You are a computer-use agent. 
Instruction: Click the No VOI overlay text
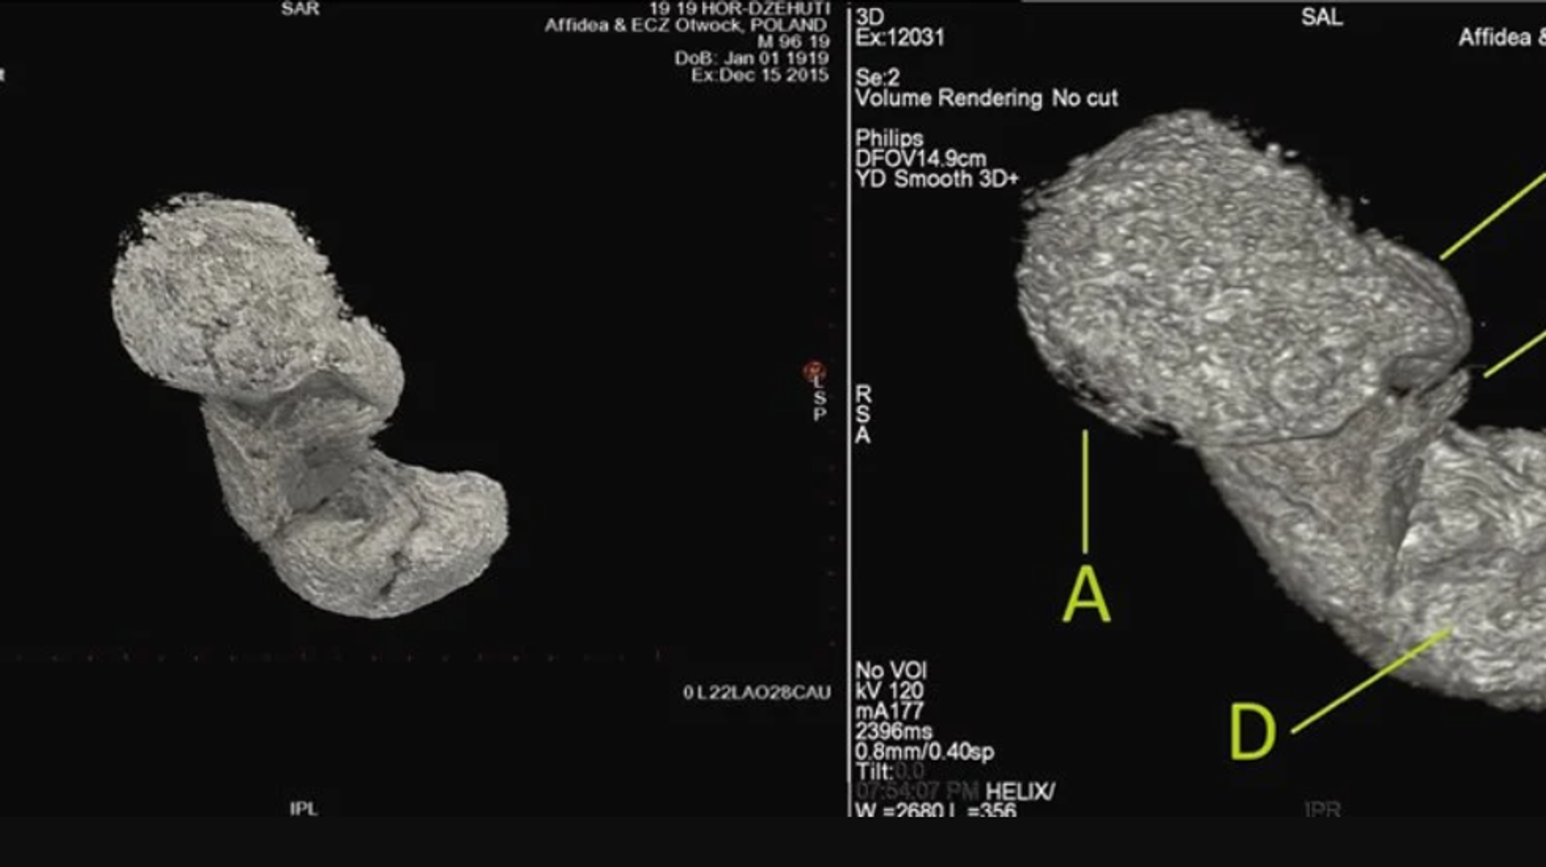tap(891, 670)
